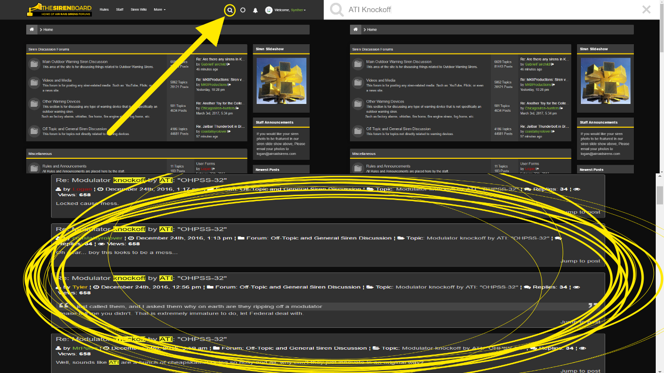The width and height of the screenshot is (664, 373).
Task: Click Jump to post on the 'boy this looks to be a mess' result
Action: (580, 261)
